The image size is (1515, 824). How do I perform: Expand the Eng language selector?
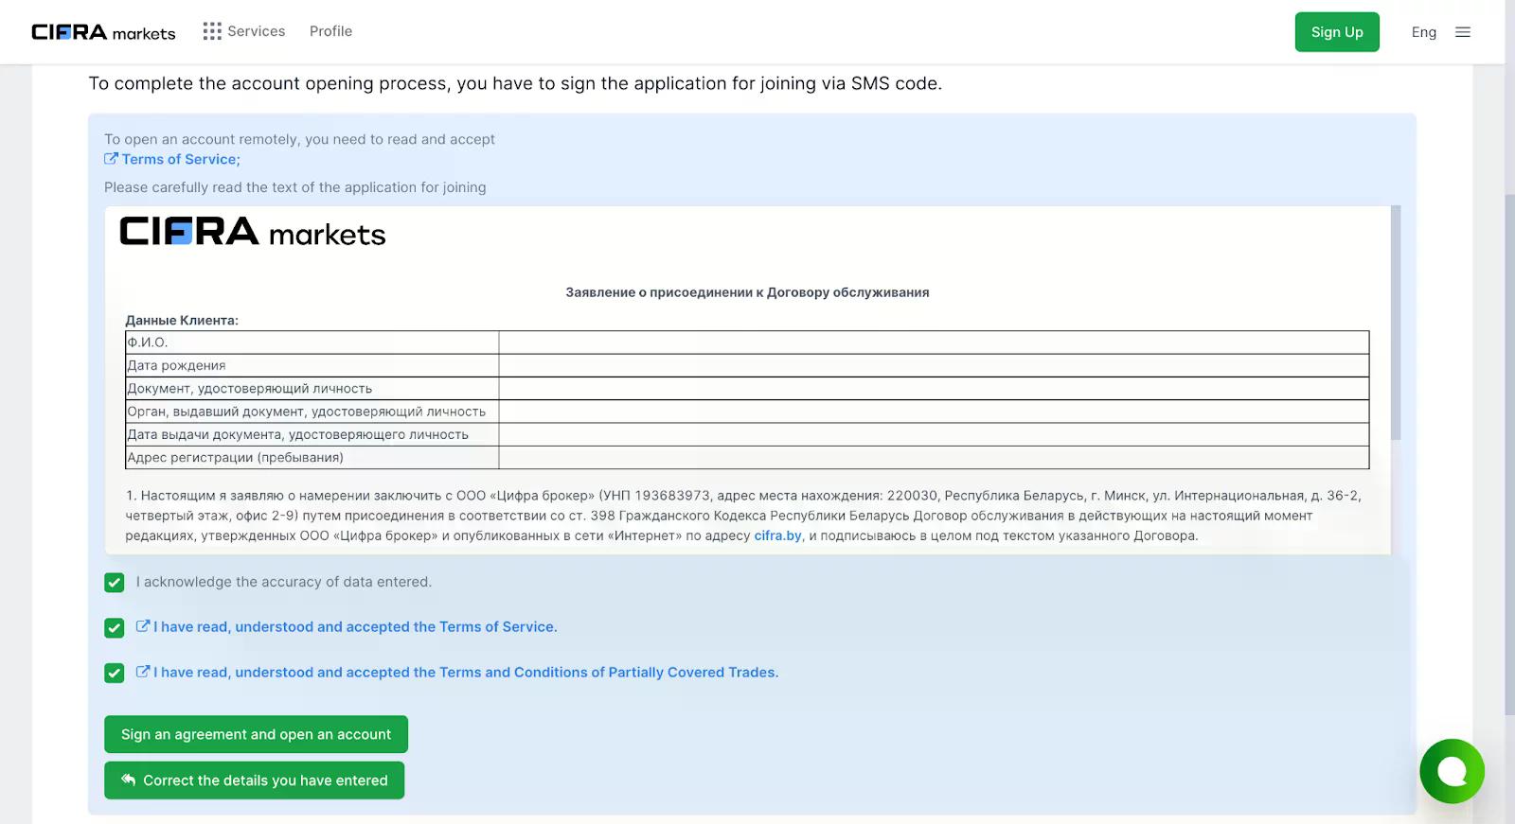pyautogui.click(x=1423, y=32)
